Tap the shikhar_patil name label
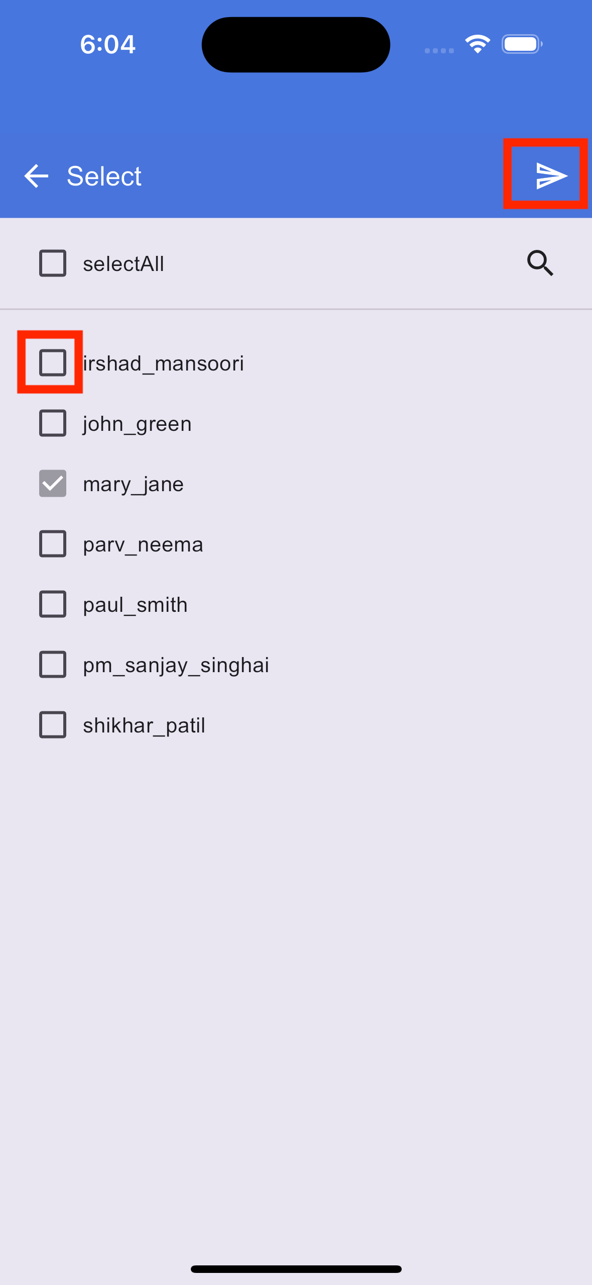This screenshot has width=592, height=1285. (x=144, y=725)
